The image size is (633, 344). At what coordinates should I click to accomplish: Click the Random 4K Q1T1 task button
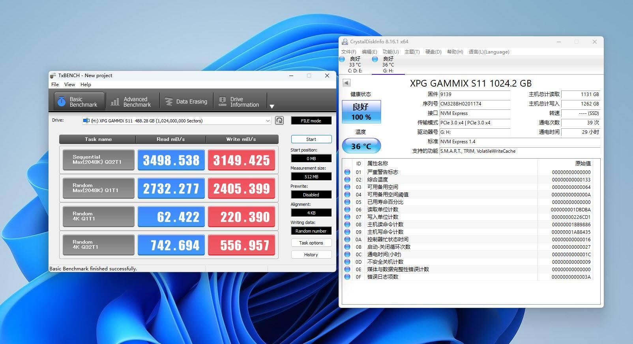(x=98, y=216)
